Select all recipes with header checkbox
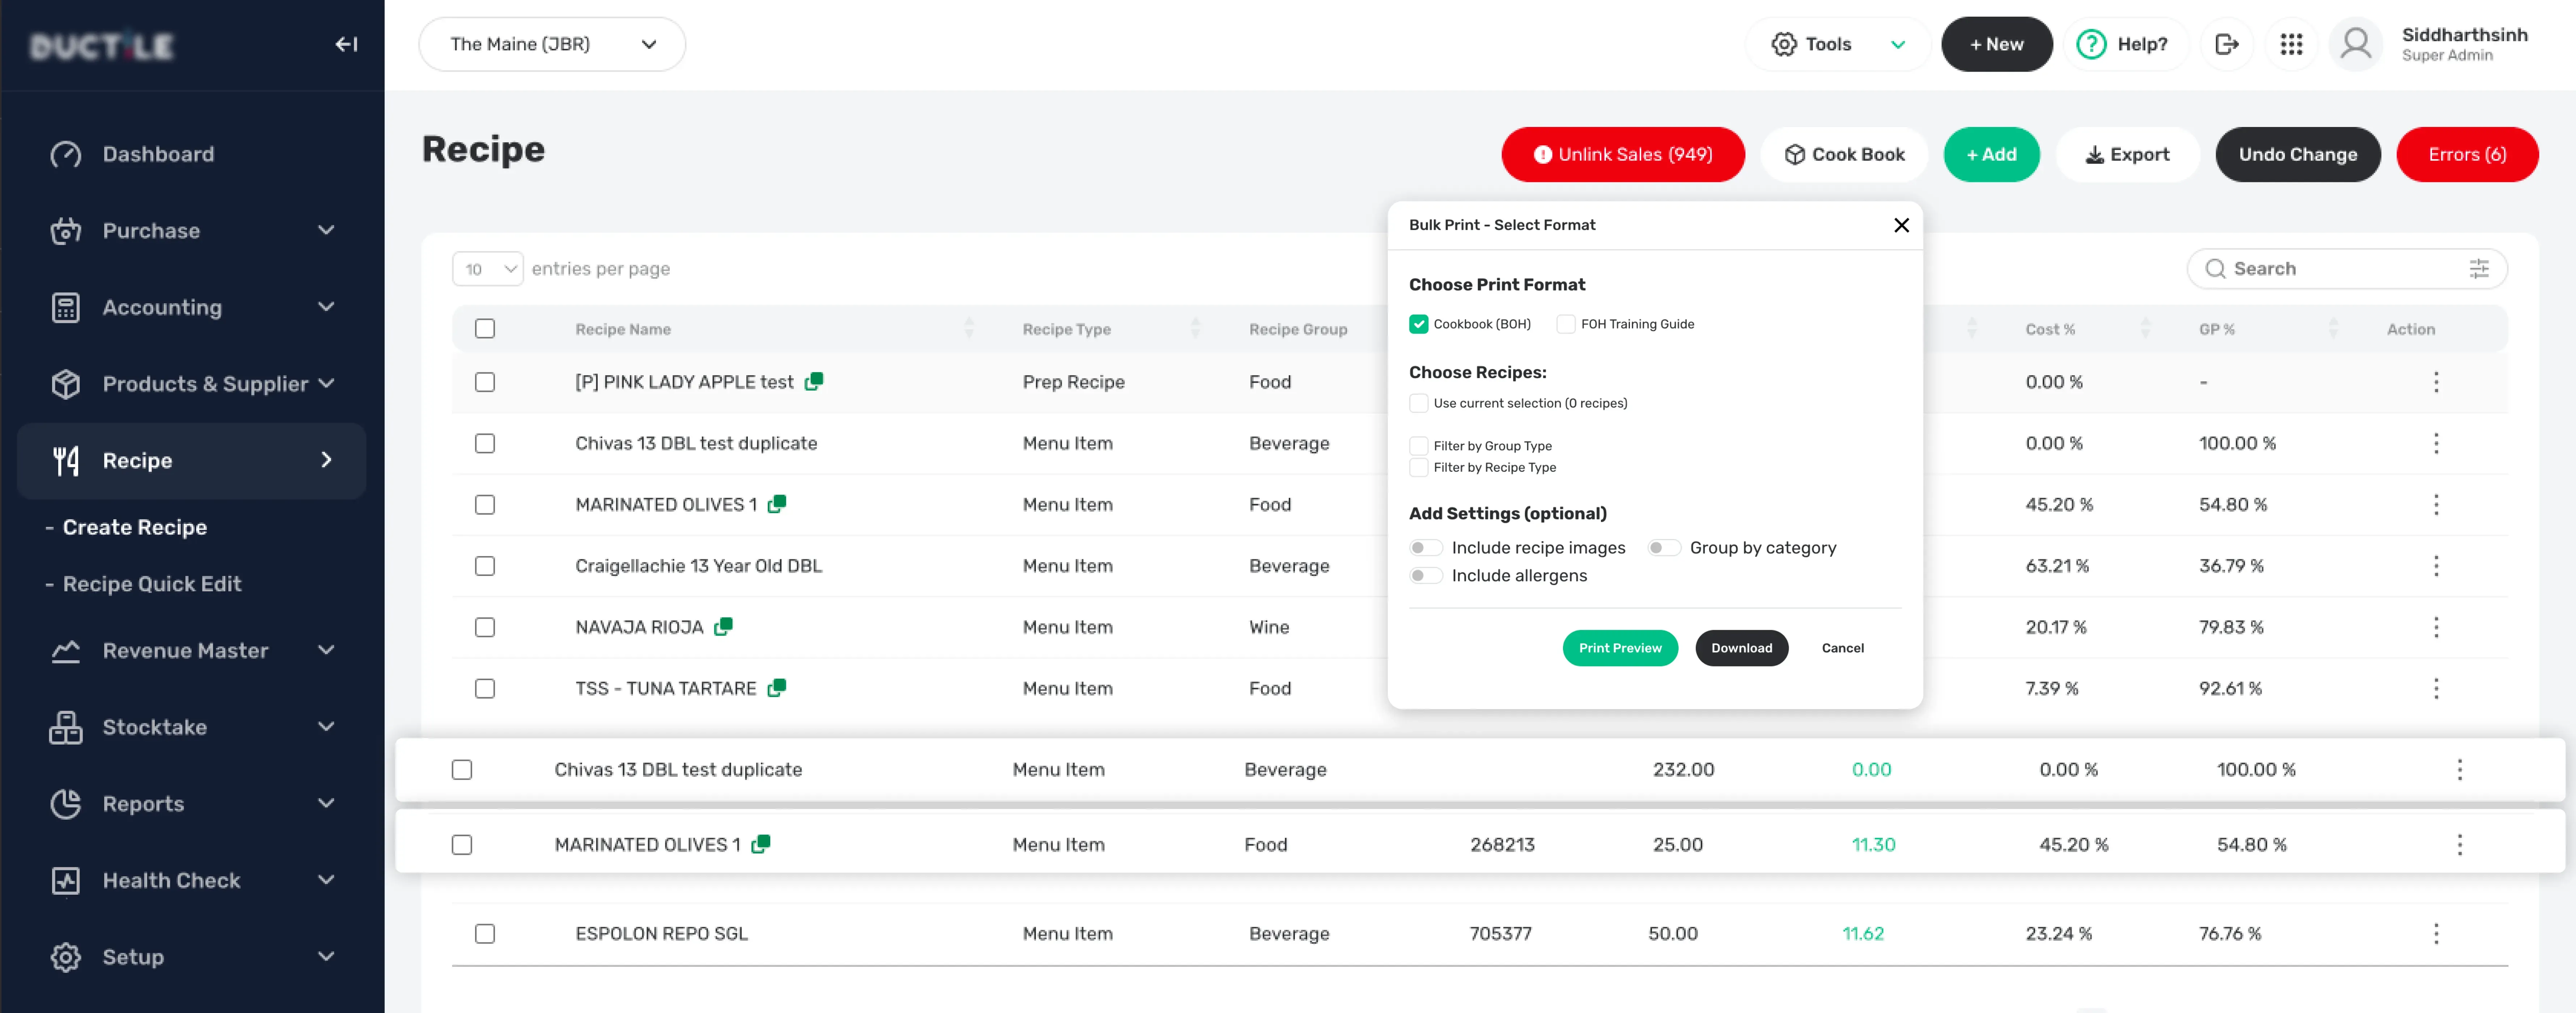This screenshot has width=2576, height=1013. pyautogui.click(x=485, y=328)
